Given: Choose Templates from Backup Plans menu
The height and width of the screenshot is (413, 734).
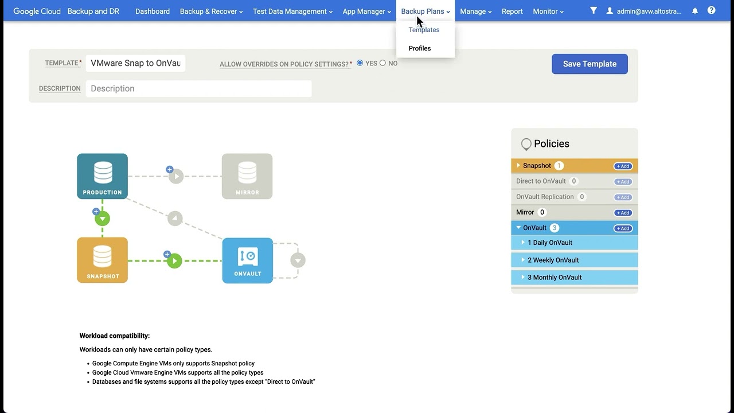Looking at the screenshot, I should [424, 30].
